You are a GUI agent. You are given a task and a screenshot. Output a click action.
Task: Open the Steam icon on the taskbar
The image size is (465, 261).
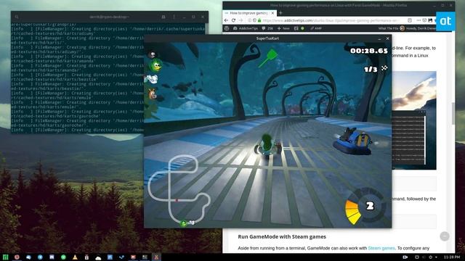(121, 257)
